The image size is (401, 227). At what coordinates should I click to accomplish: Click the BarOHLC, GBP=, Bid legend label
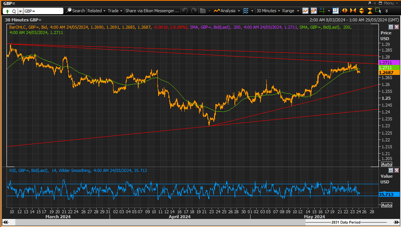pyautogui.click(x=28, y=27)
